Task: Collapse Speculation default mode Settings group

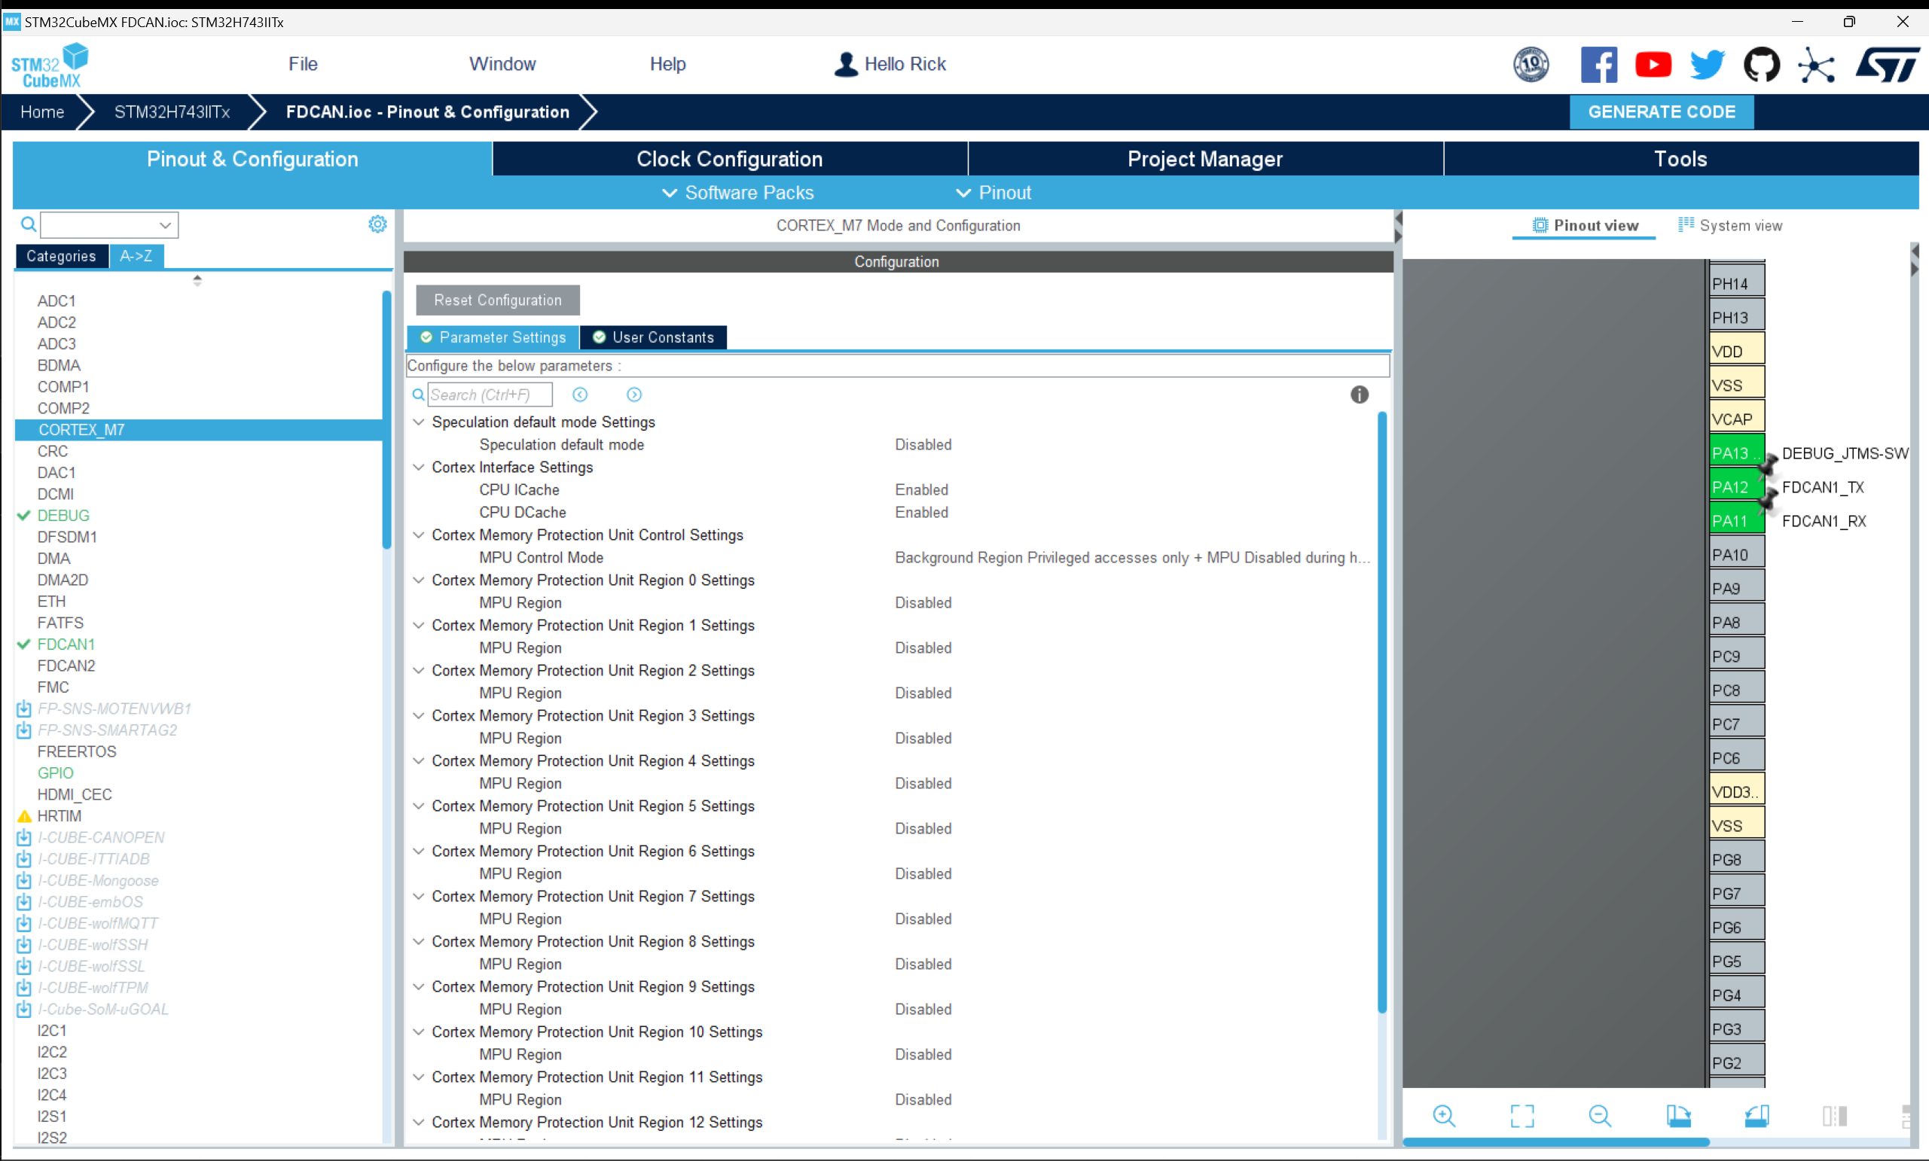Action: click(419, 422)
